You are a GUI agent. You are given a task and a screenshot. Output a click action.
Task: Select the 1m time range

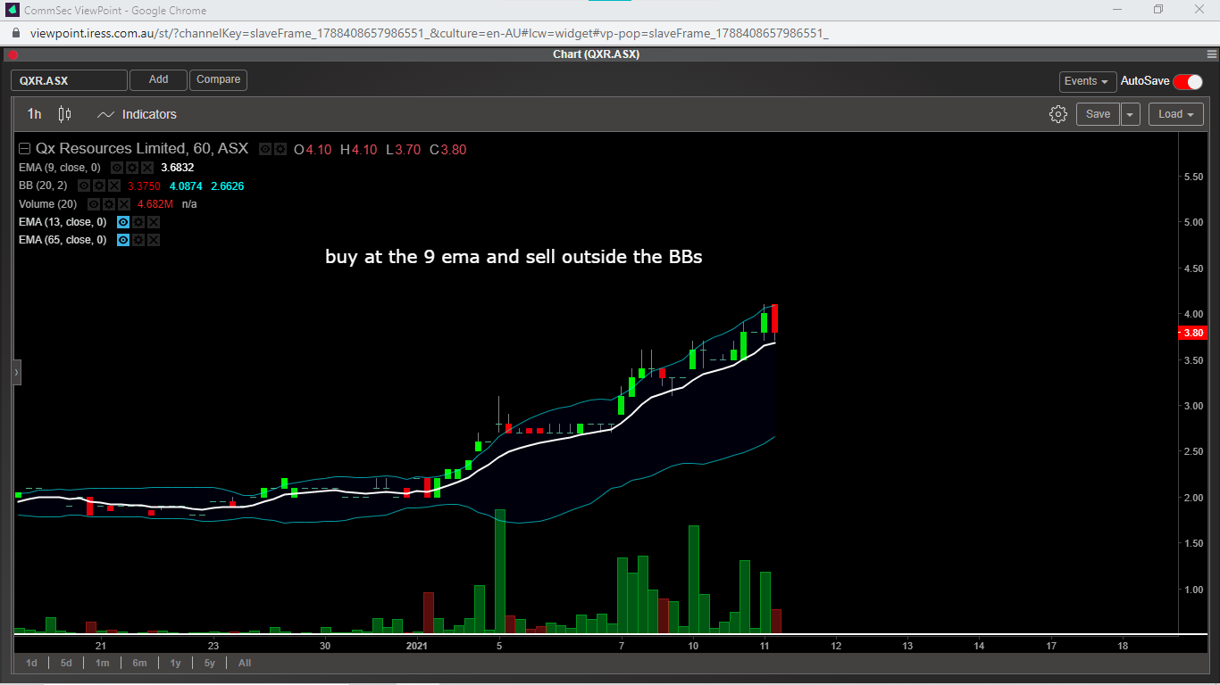coord(103,663)
